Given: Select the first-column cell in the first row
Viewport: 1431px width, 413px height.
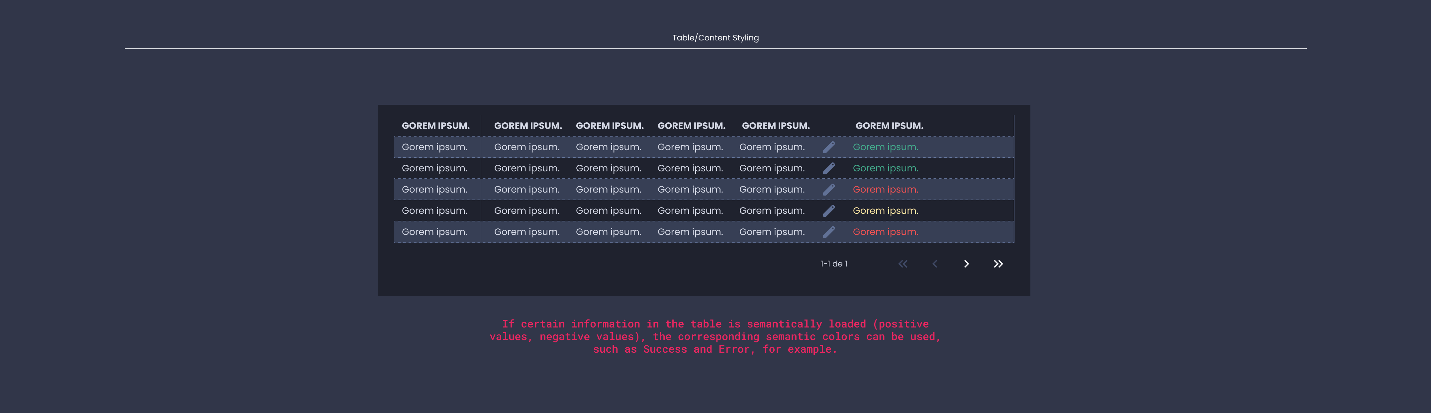Looking at the screenshot, I should tap(434, 147).
